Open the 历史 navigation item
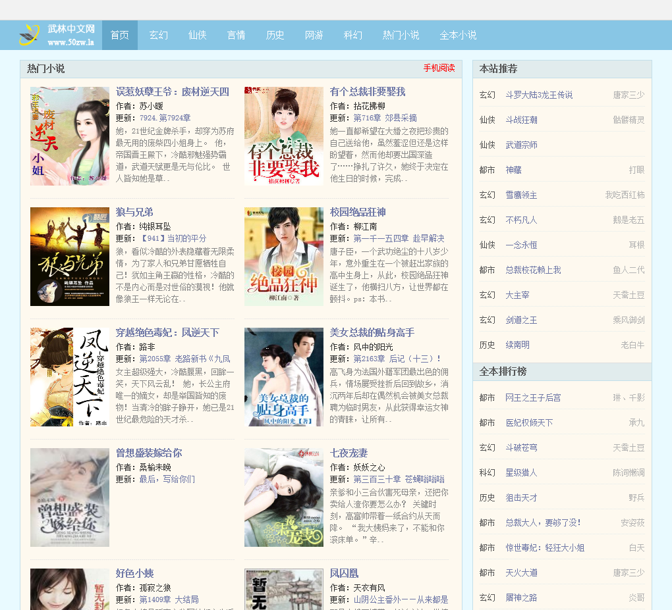Screen dimensions: 672x610 (x=275, y=35)
